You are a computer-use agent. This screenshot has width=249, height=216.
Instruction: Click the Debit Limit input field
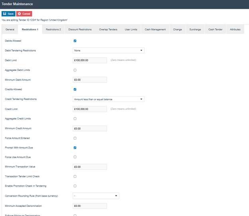pyautogui.click(x=90, y=60)
